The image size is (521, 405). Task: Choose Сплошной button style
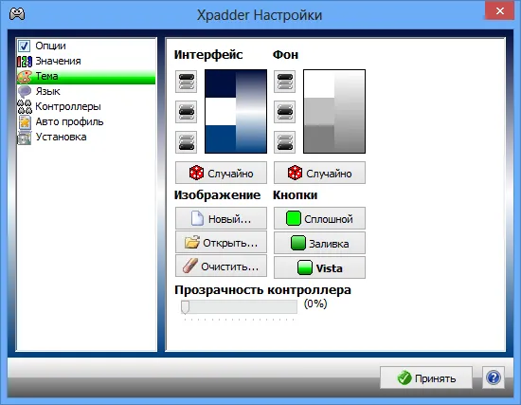coord(319,218)
